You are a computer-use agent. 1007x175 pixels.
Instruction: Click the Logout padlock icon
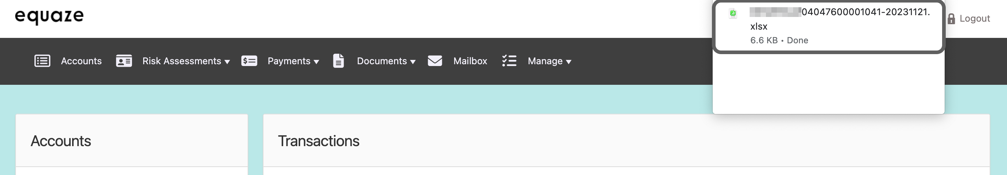pos(952,19)
